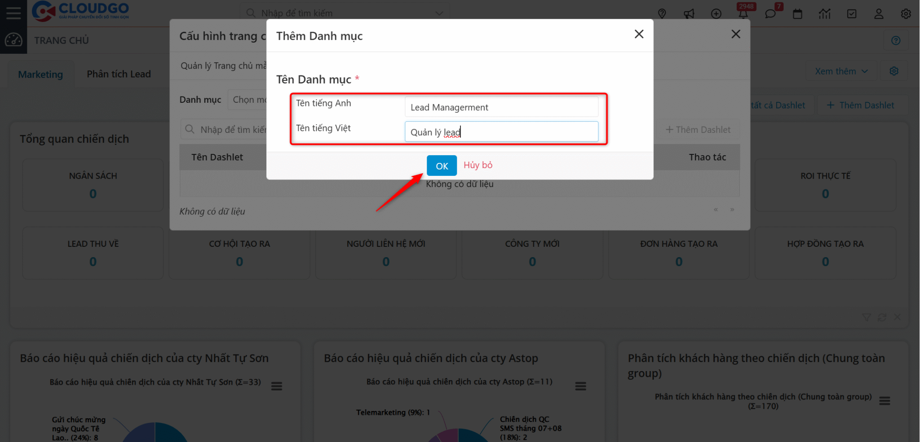920x442 pixels.
Task: Go to next page in dashlet list
Action: coord(732,210)
